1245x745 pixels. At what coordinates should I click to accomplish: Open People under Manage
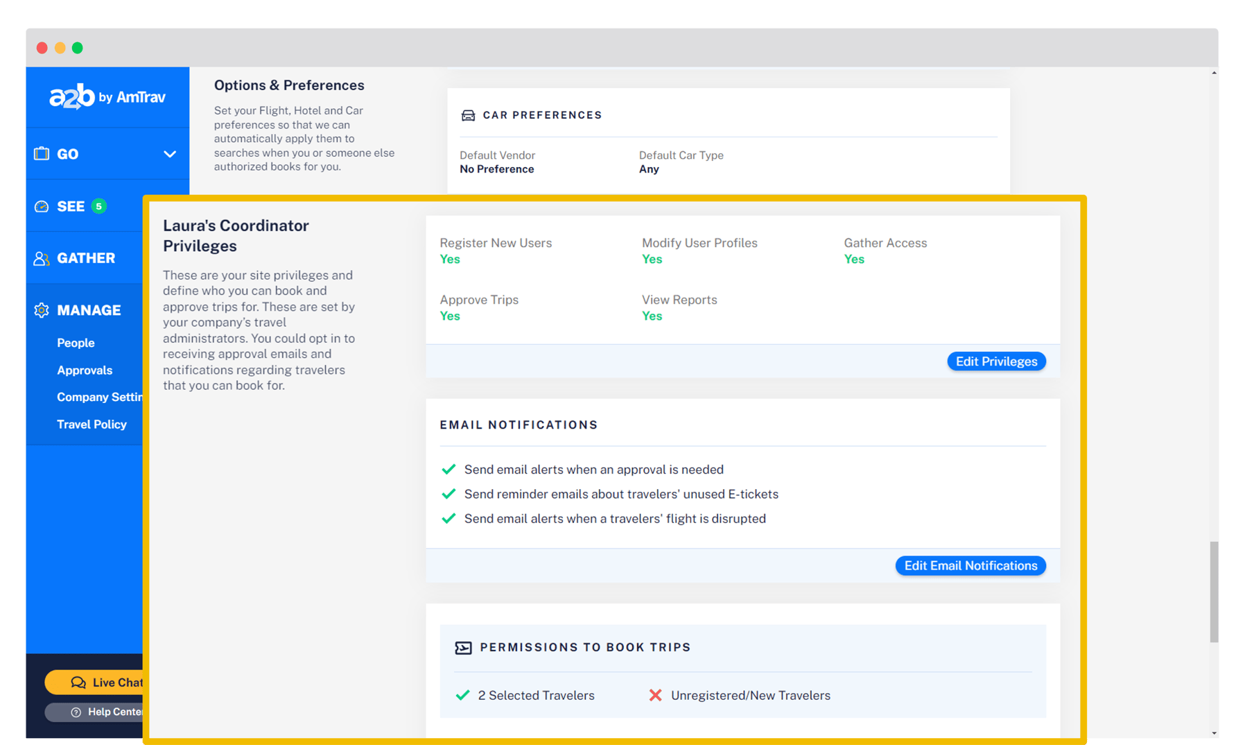76,343
